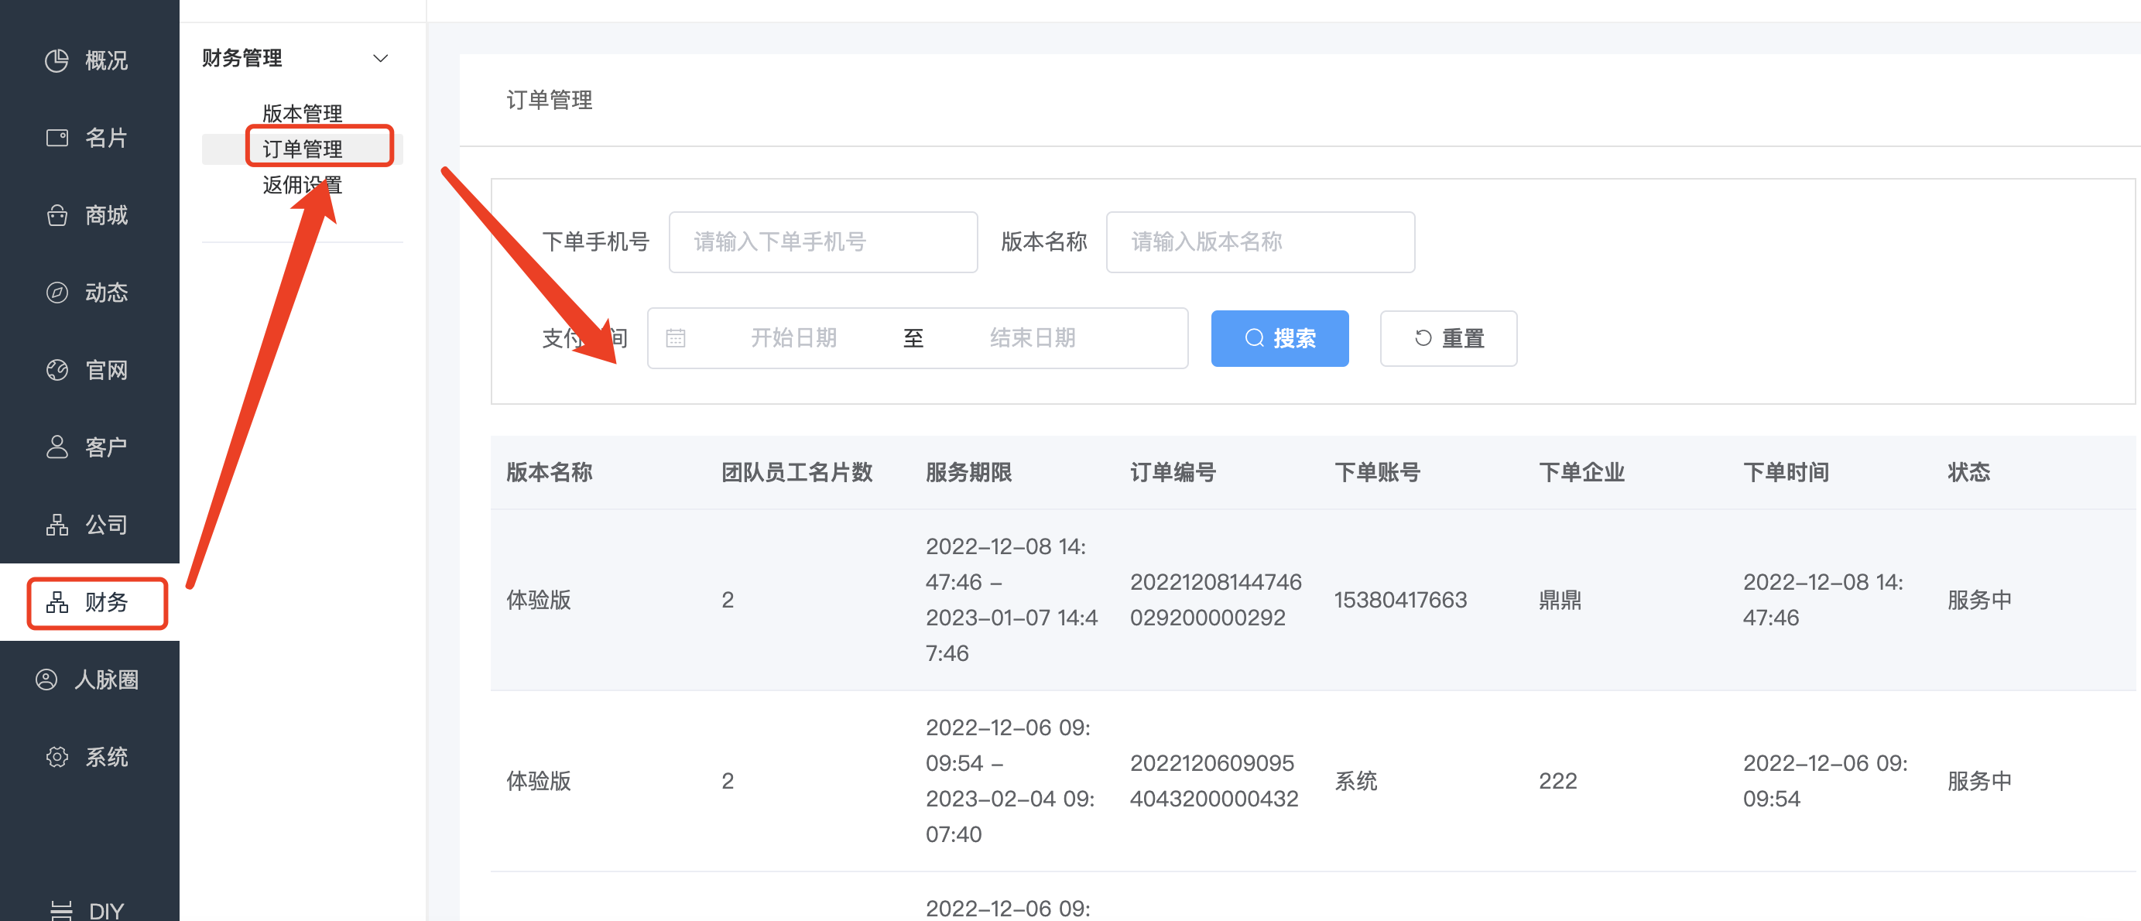
Task: Click the 状态 column header
Action: [x=1969, y=472]
